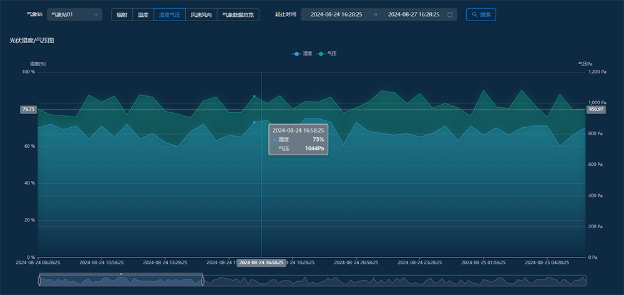This screenshot has height=295, width=624.
Task: Click the end time field 2024-08-27 16:28:25
Action: (413, 14)
